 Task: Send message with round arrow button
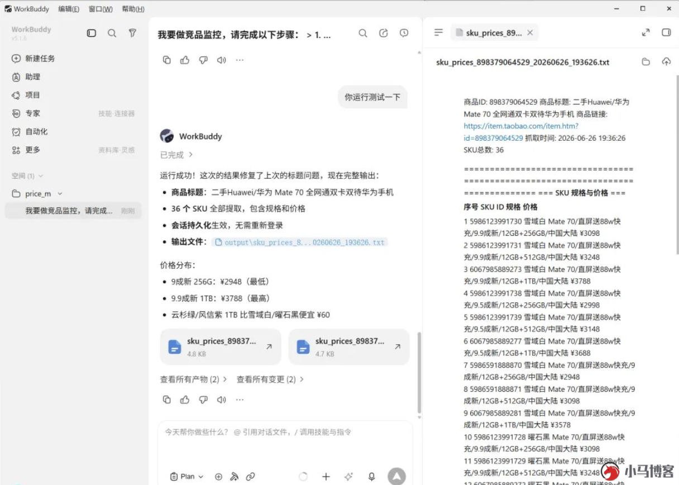click(396, 476)
